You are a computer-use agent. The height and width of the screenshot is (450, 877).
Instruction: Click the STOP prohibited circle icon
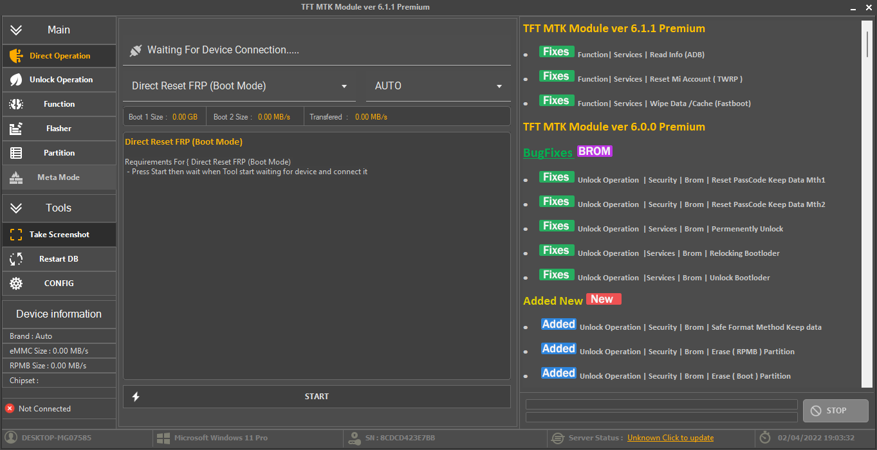tap(816, 411)
